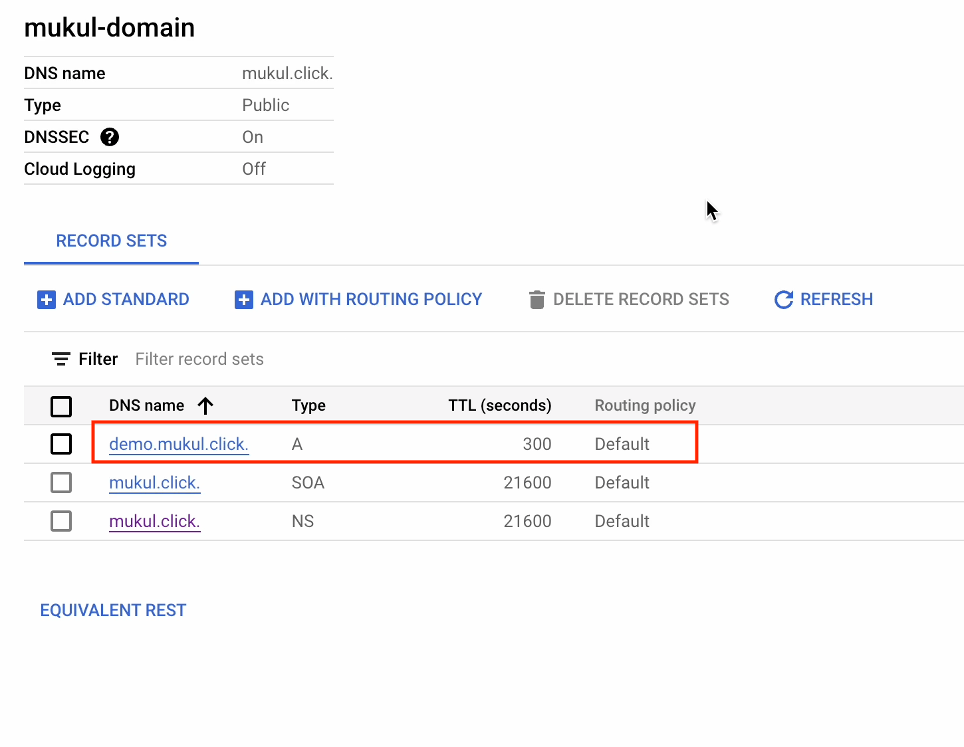Toggle the sort arrow next to DNS name

click(205, 405)
